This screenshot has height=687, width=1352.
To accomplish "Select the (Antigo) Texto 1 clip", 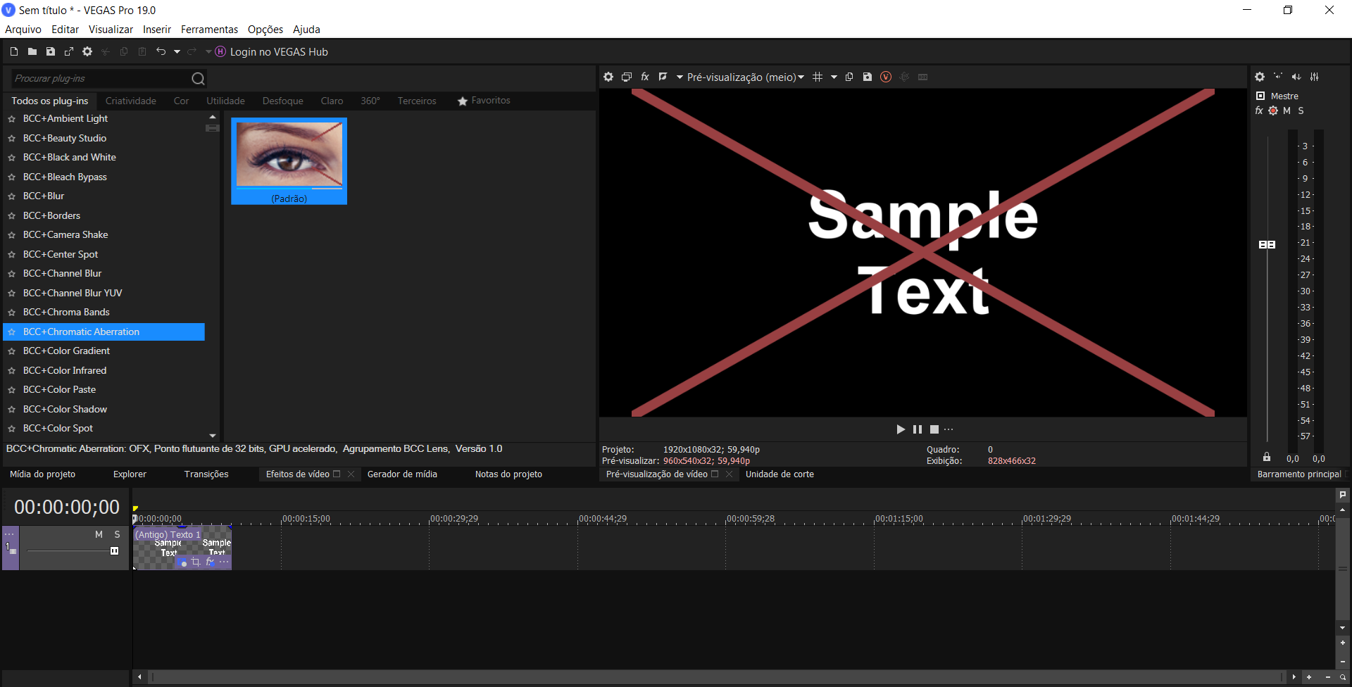I will pyautogui.click(x=182, y=548).
